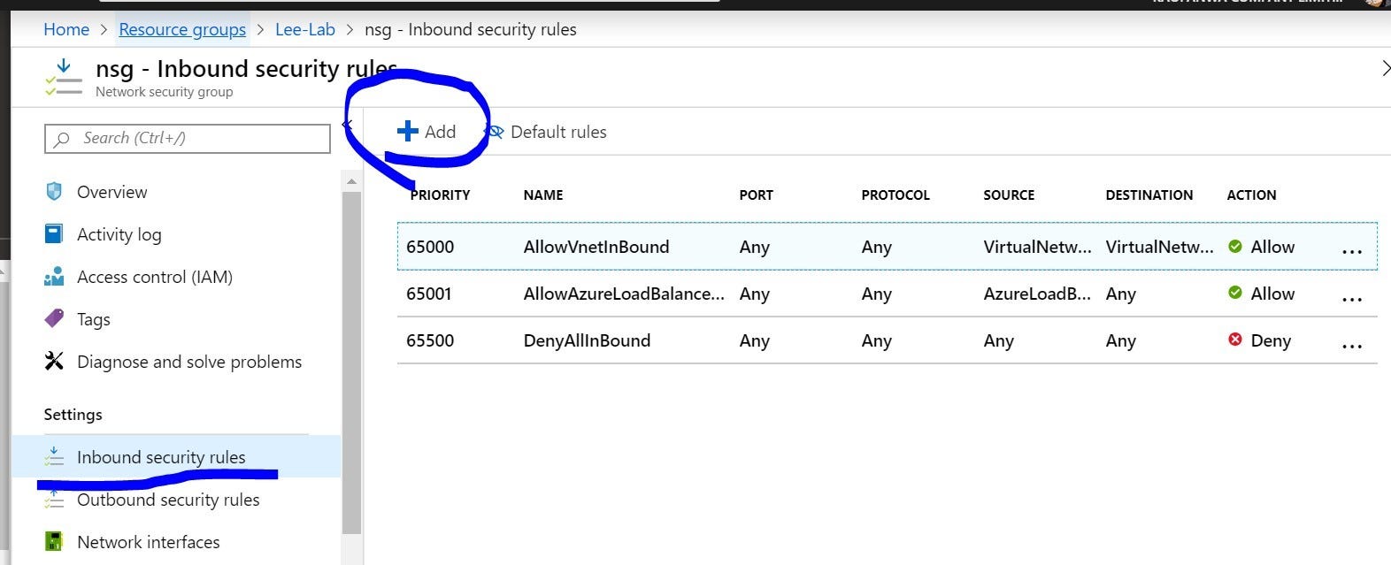This screenshot has height=565, width=1391.
Task: Collapse the left menu with chevron
Action: (x=348, y=125)
